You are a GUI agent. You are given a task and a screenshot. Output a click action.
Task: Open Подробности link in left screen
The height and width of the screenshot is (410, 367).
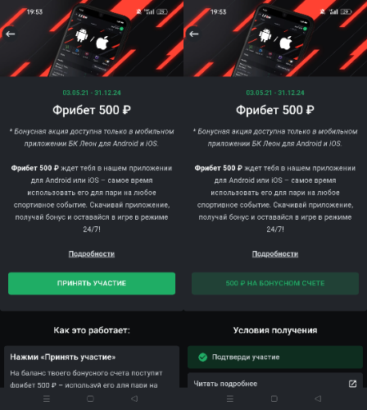[92, 254]
